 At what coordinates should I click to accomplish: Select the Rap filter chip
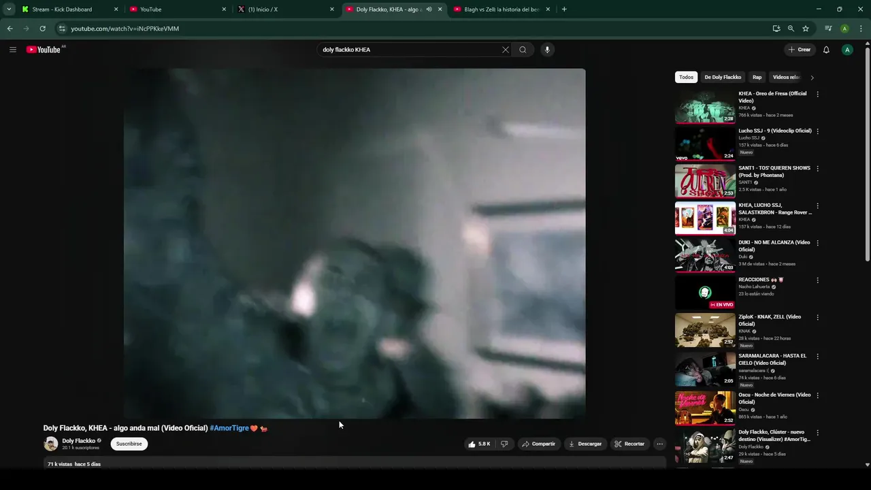[x=757, y=78]
